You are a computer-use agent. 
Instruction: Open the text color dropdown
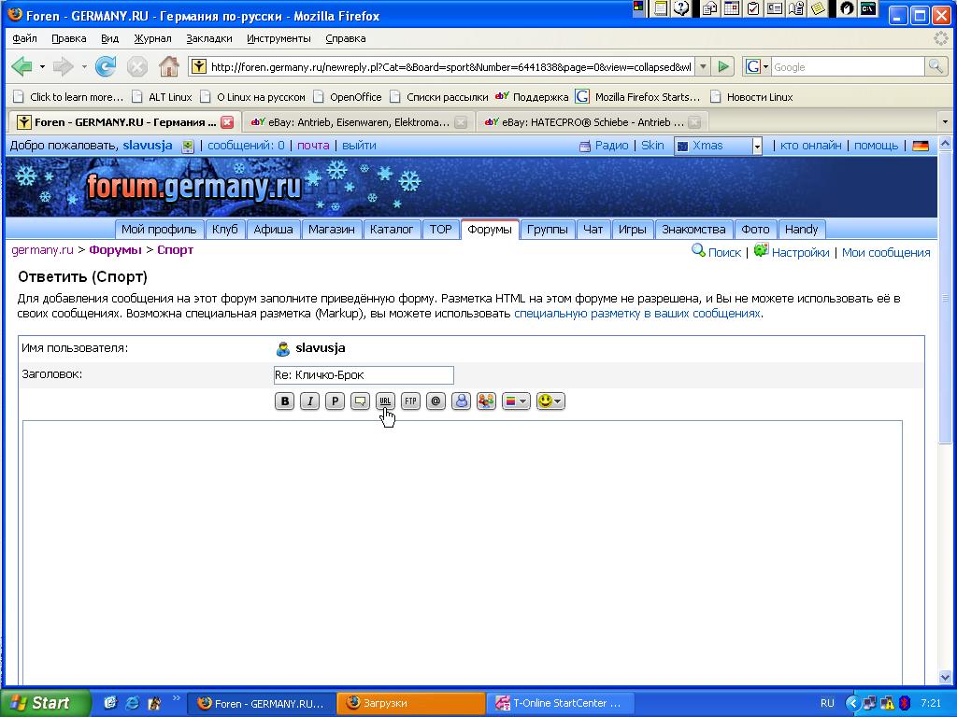point(516,401)
